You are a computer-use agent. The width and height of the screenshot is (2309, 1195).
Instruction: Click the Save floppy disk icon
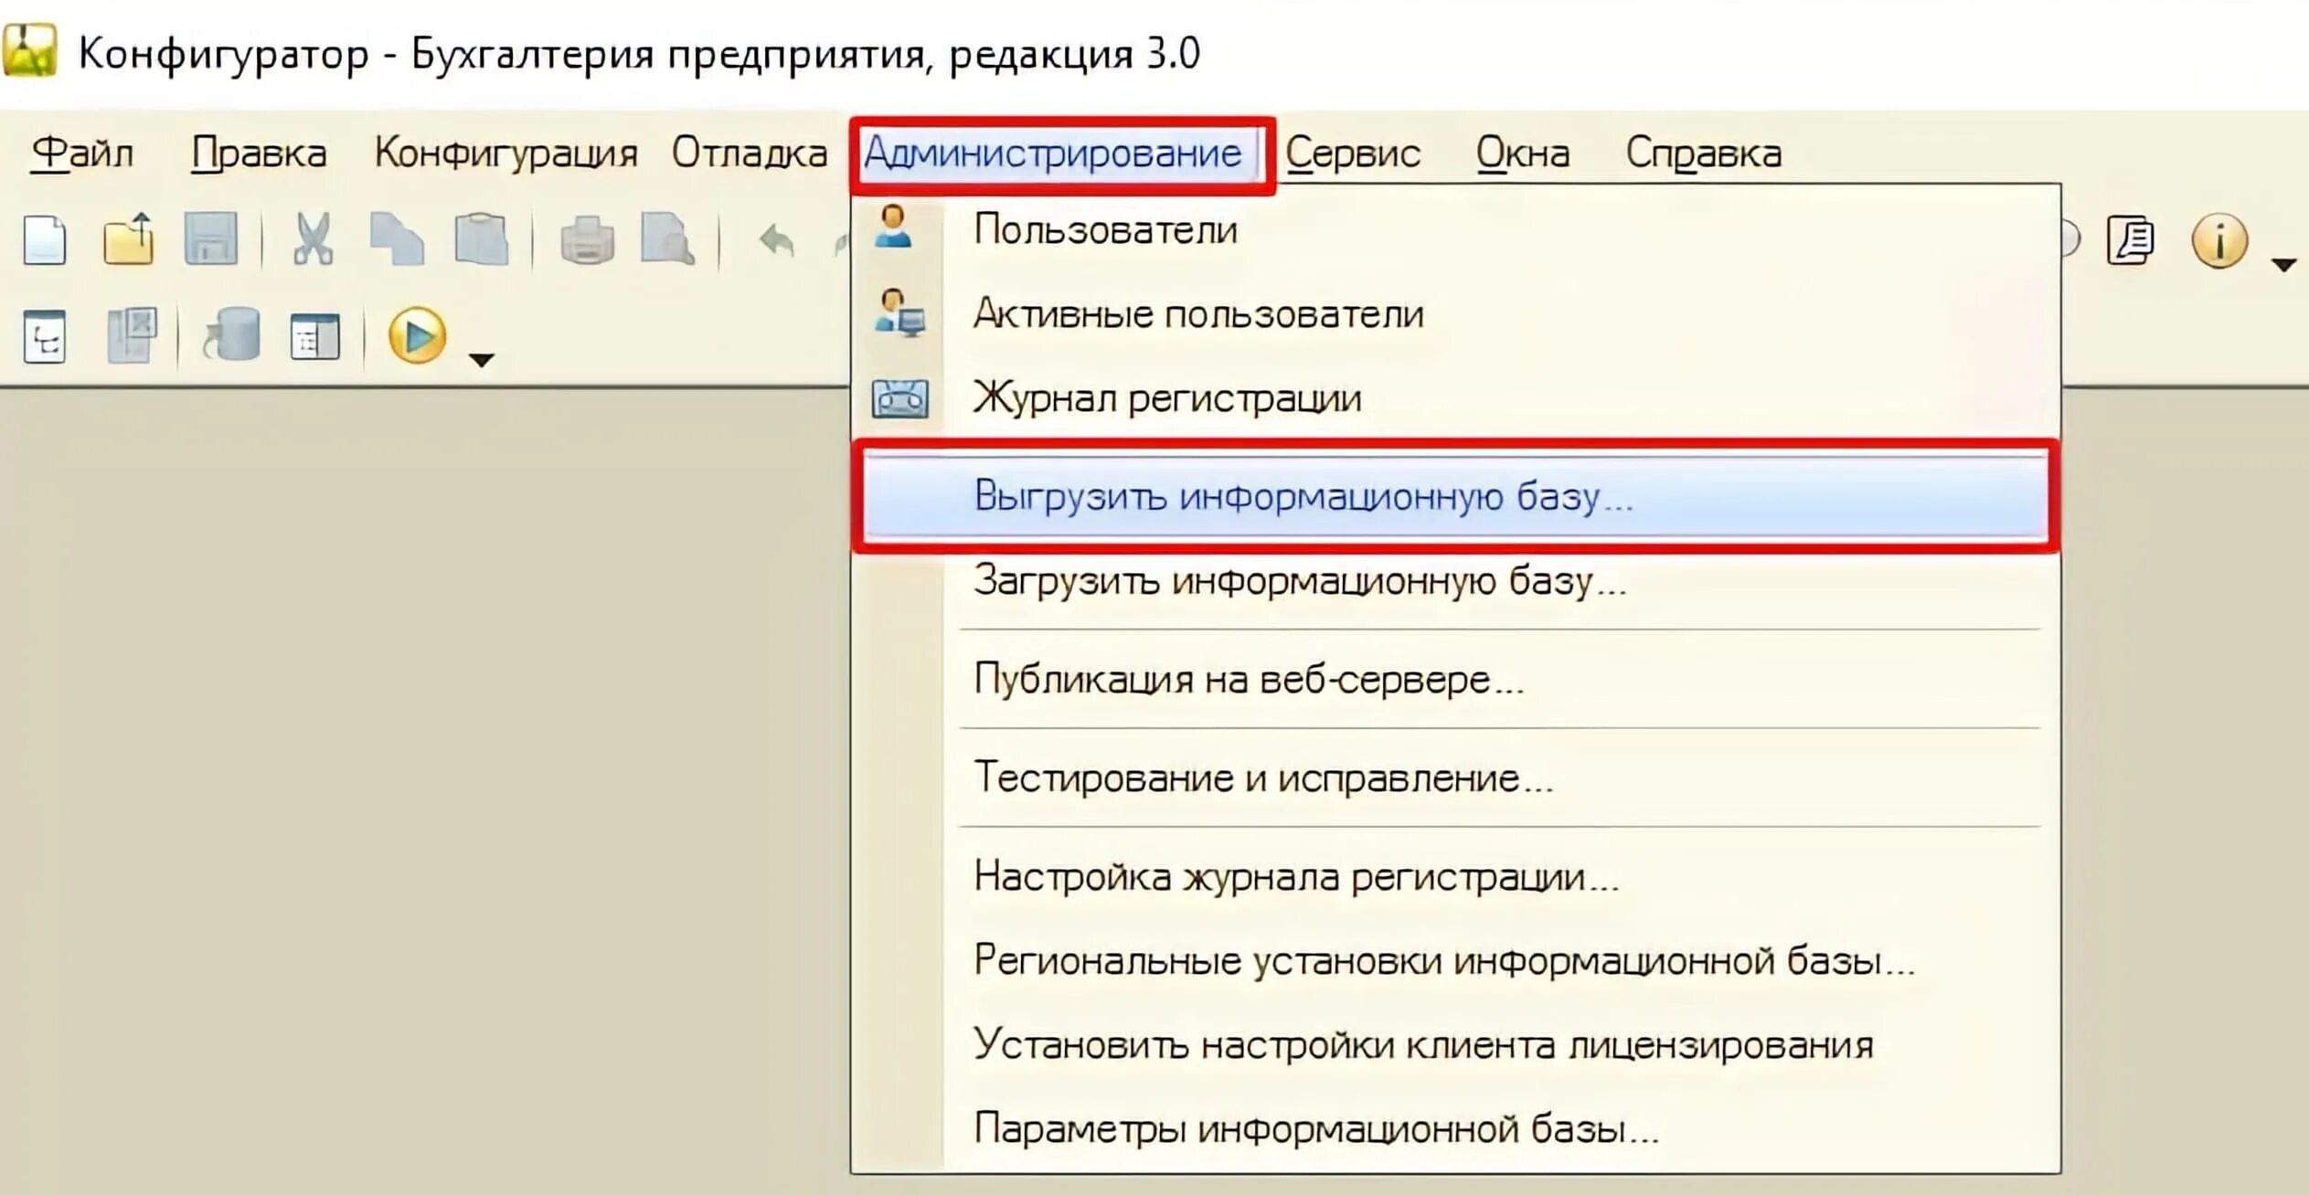pos(211,240)
